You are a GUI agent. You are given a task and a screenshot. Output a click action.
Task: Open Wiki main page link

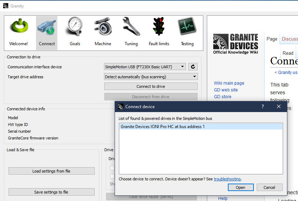pyautogui.click(x=229, y=83)
